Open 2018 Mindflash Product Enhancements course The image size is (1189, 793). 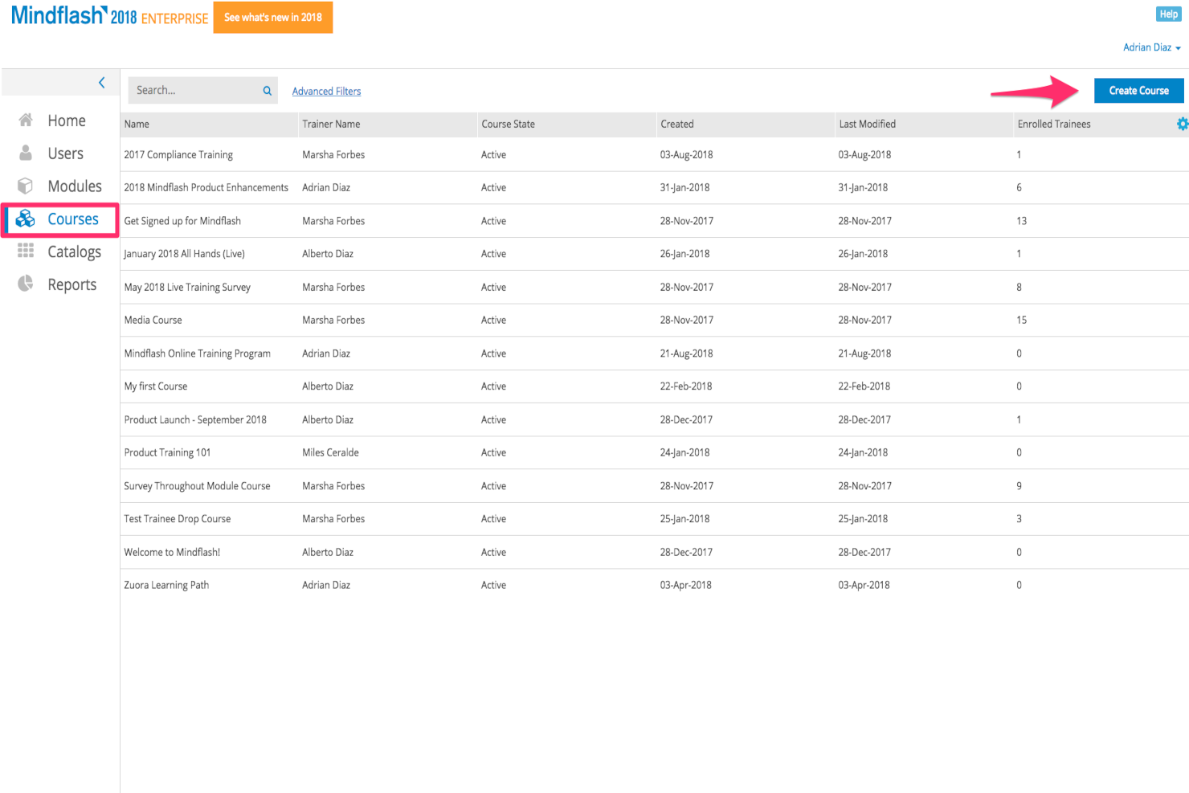(x=206, y=188)
